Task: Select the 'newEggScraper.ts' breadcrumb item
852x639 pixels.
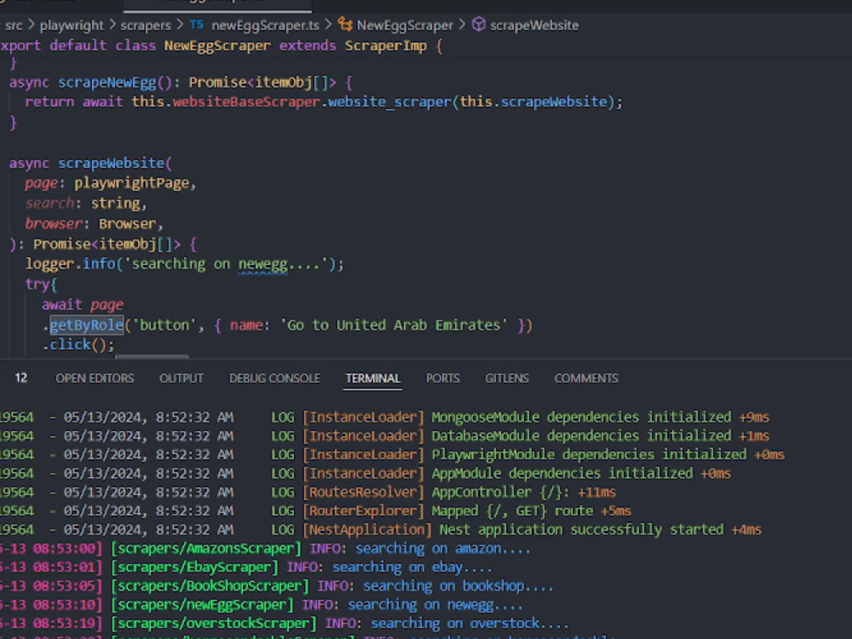Action: click(265, 25)
